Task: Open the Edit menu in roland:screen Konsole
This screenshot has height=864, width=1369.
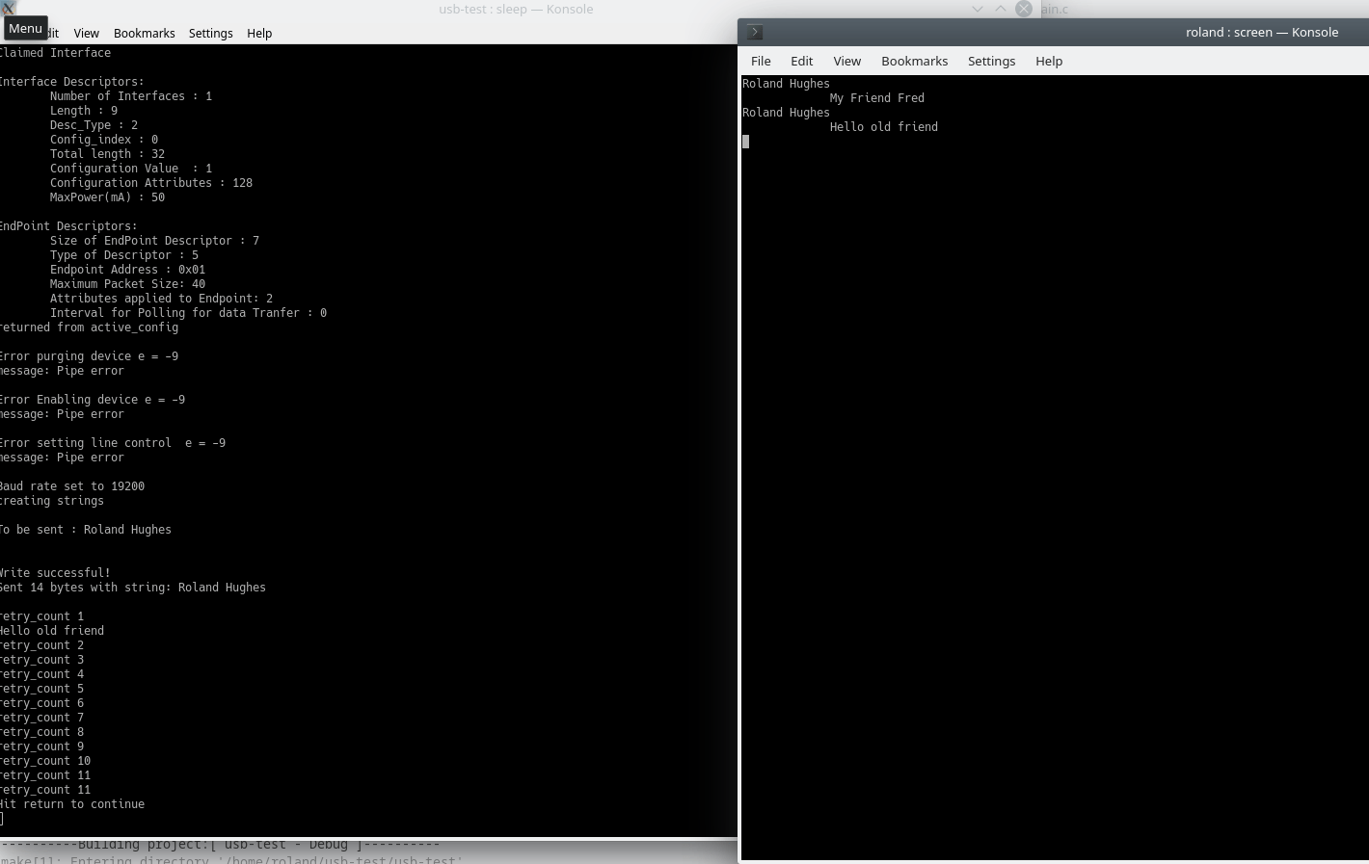Action: (x=801, y=61)
